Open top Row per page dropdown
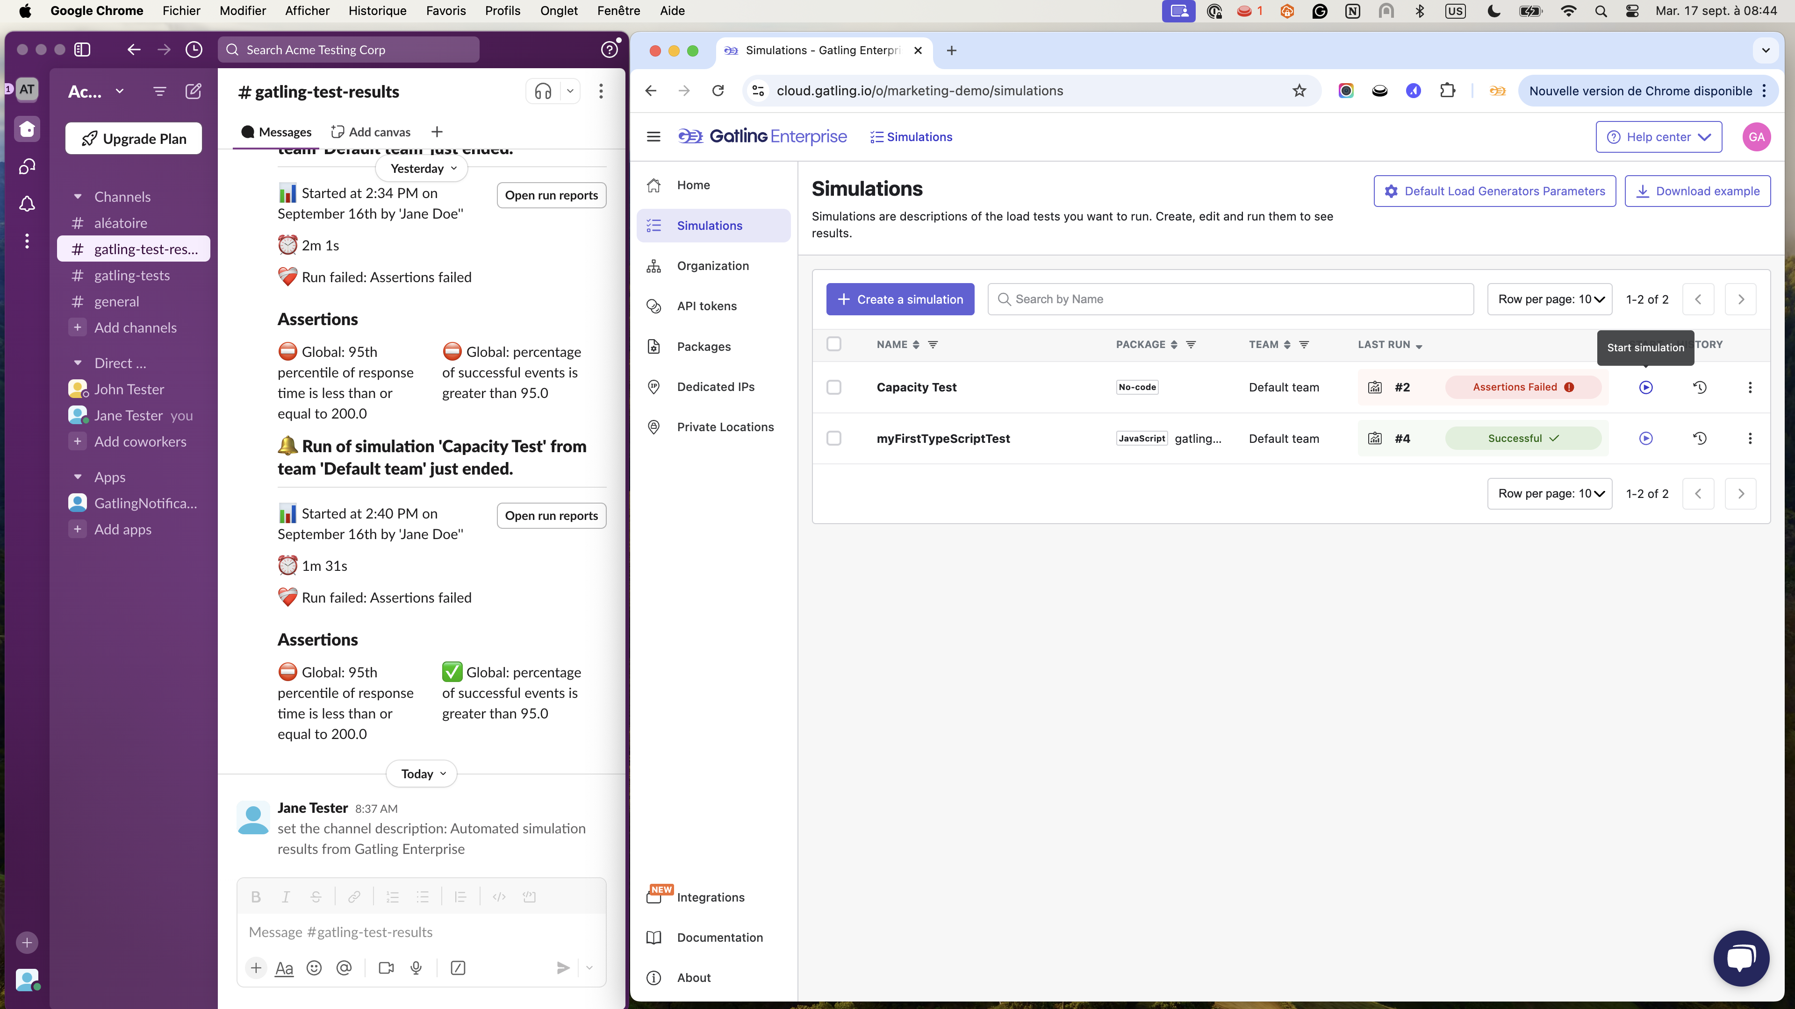1795x1009 pixels. click(x=1550, y=299)
